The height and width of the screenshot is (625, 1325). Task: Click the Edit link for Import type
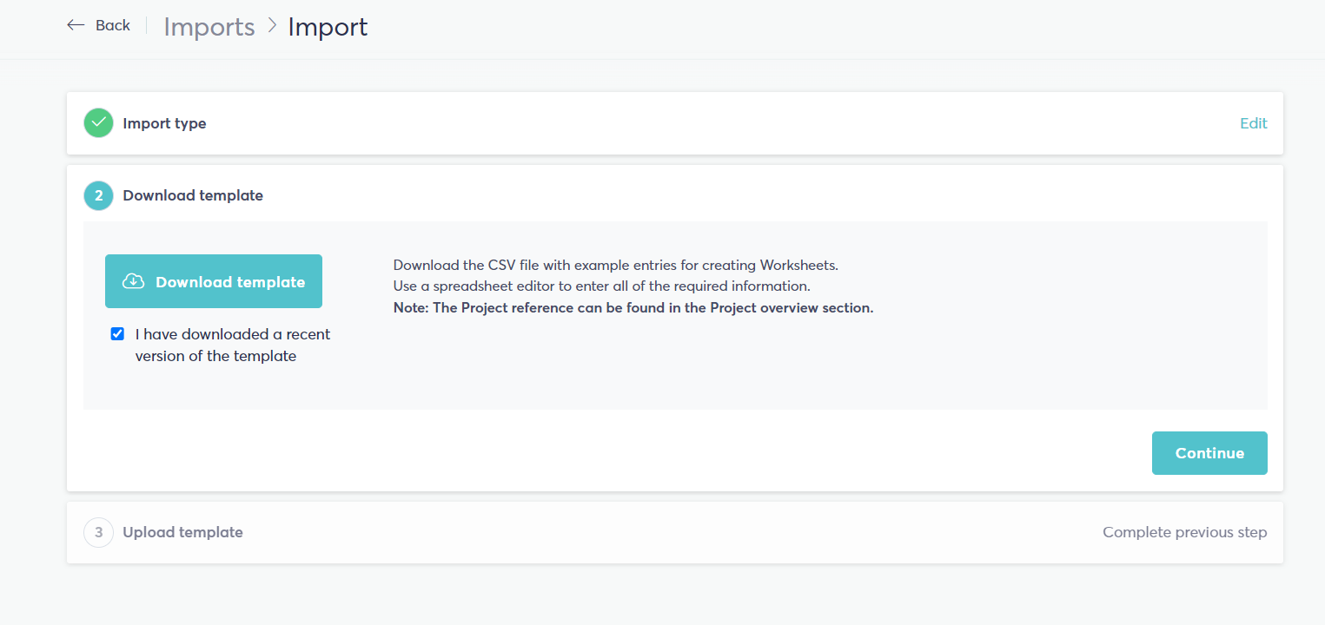click(1253, 123)
